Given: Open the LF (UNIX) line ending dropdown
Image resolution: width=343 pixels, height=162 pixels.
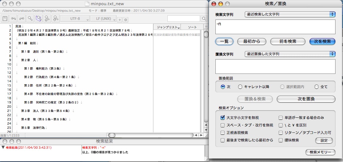Looking at the screenshot, I should click(x=103, y=19).
